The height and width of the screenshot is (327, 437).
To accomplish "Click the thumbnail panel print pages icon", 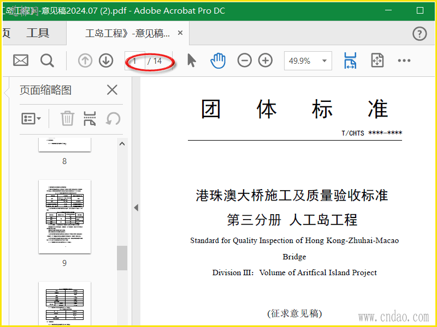I will [90, 118].
